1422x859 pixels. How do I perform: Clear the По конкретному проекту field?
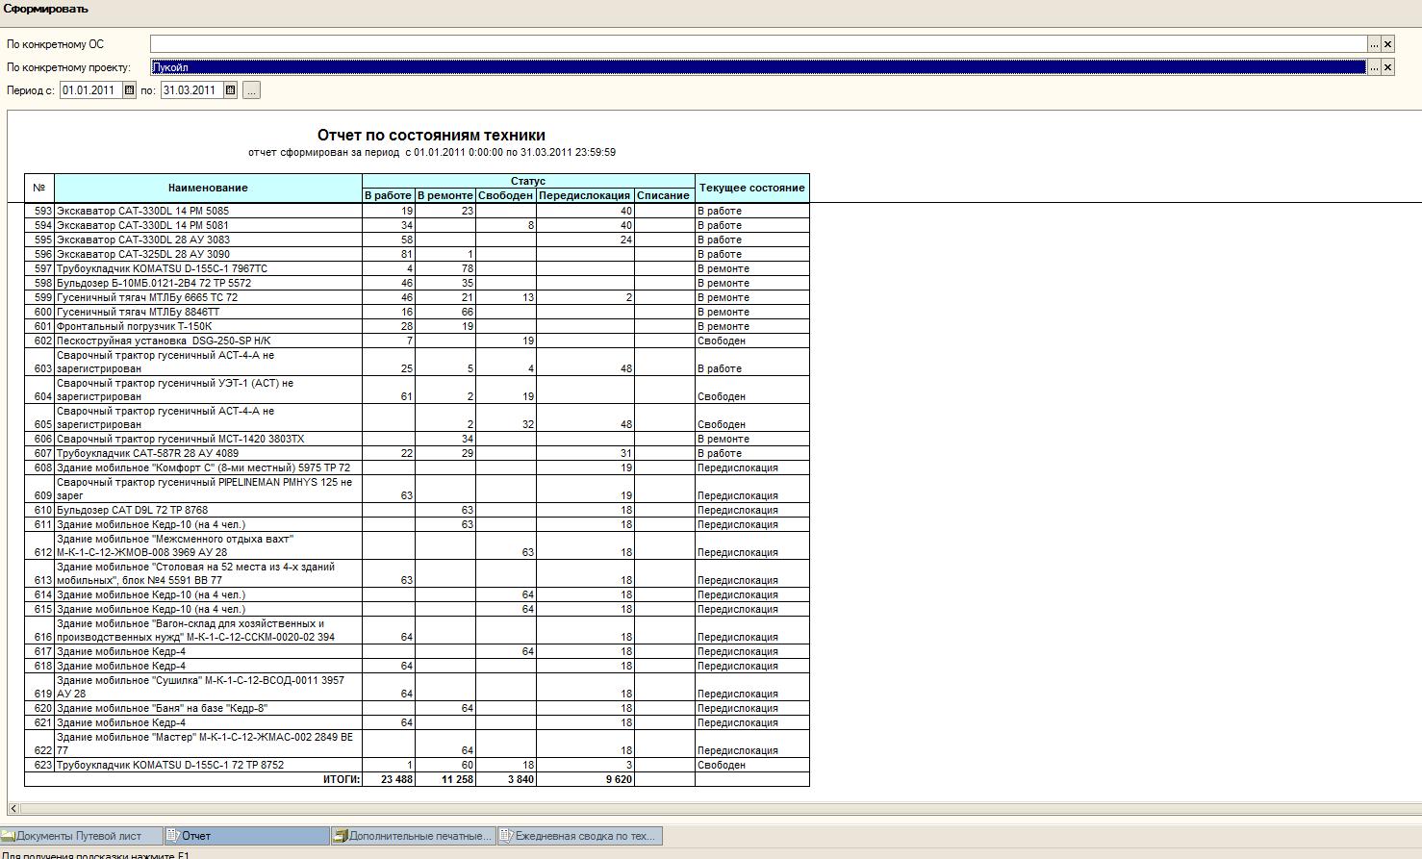pos(1387,67)
